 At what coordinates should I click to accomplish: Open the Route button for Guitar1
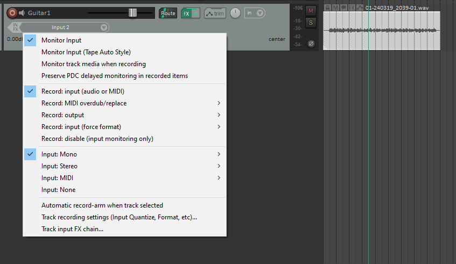pos(168,13)
